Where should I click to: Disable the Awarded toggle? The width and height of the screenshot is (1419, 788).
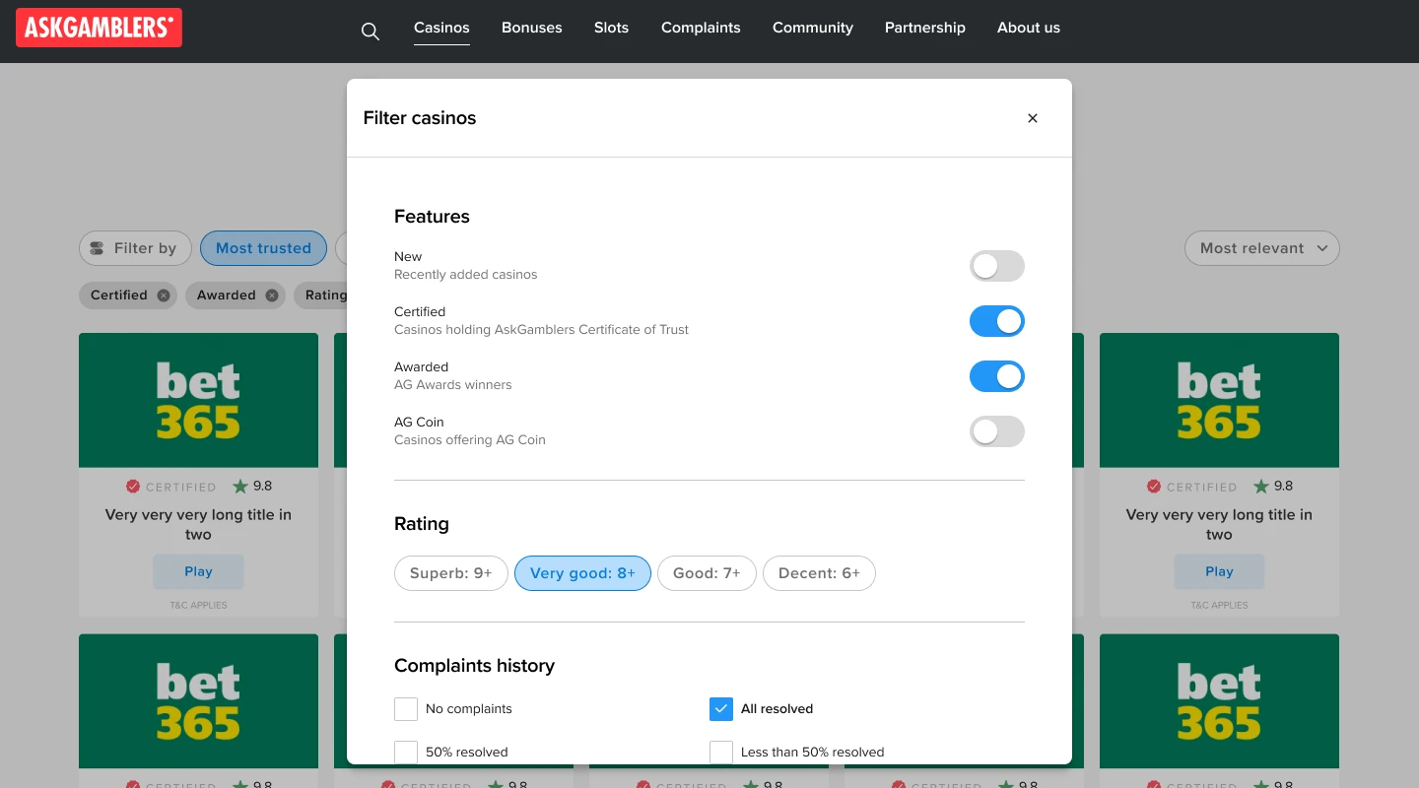pos(997,376)
